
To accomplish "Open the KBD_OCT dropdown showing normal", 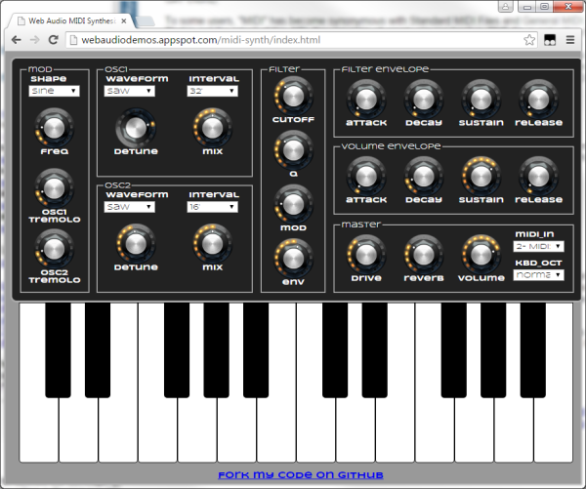I will 538,275.
